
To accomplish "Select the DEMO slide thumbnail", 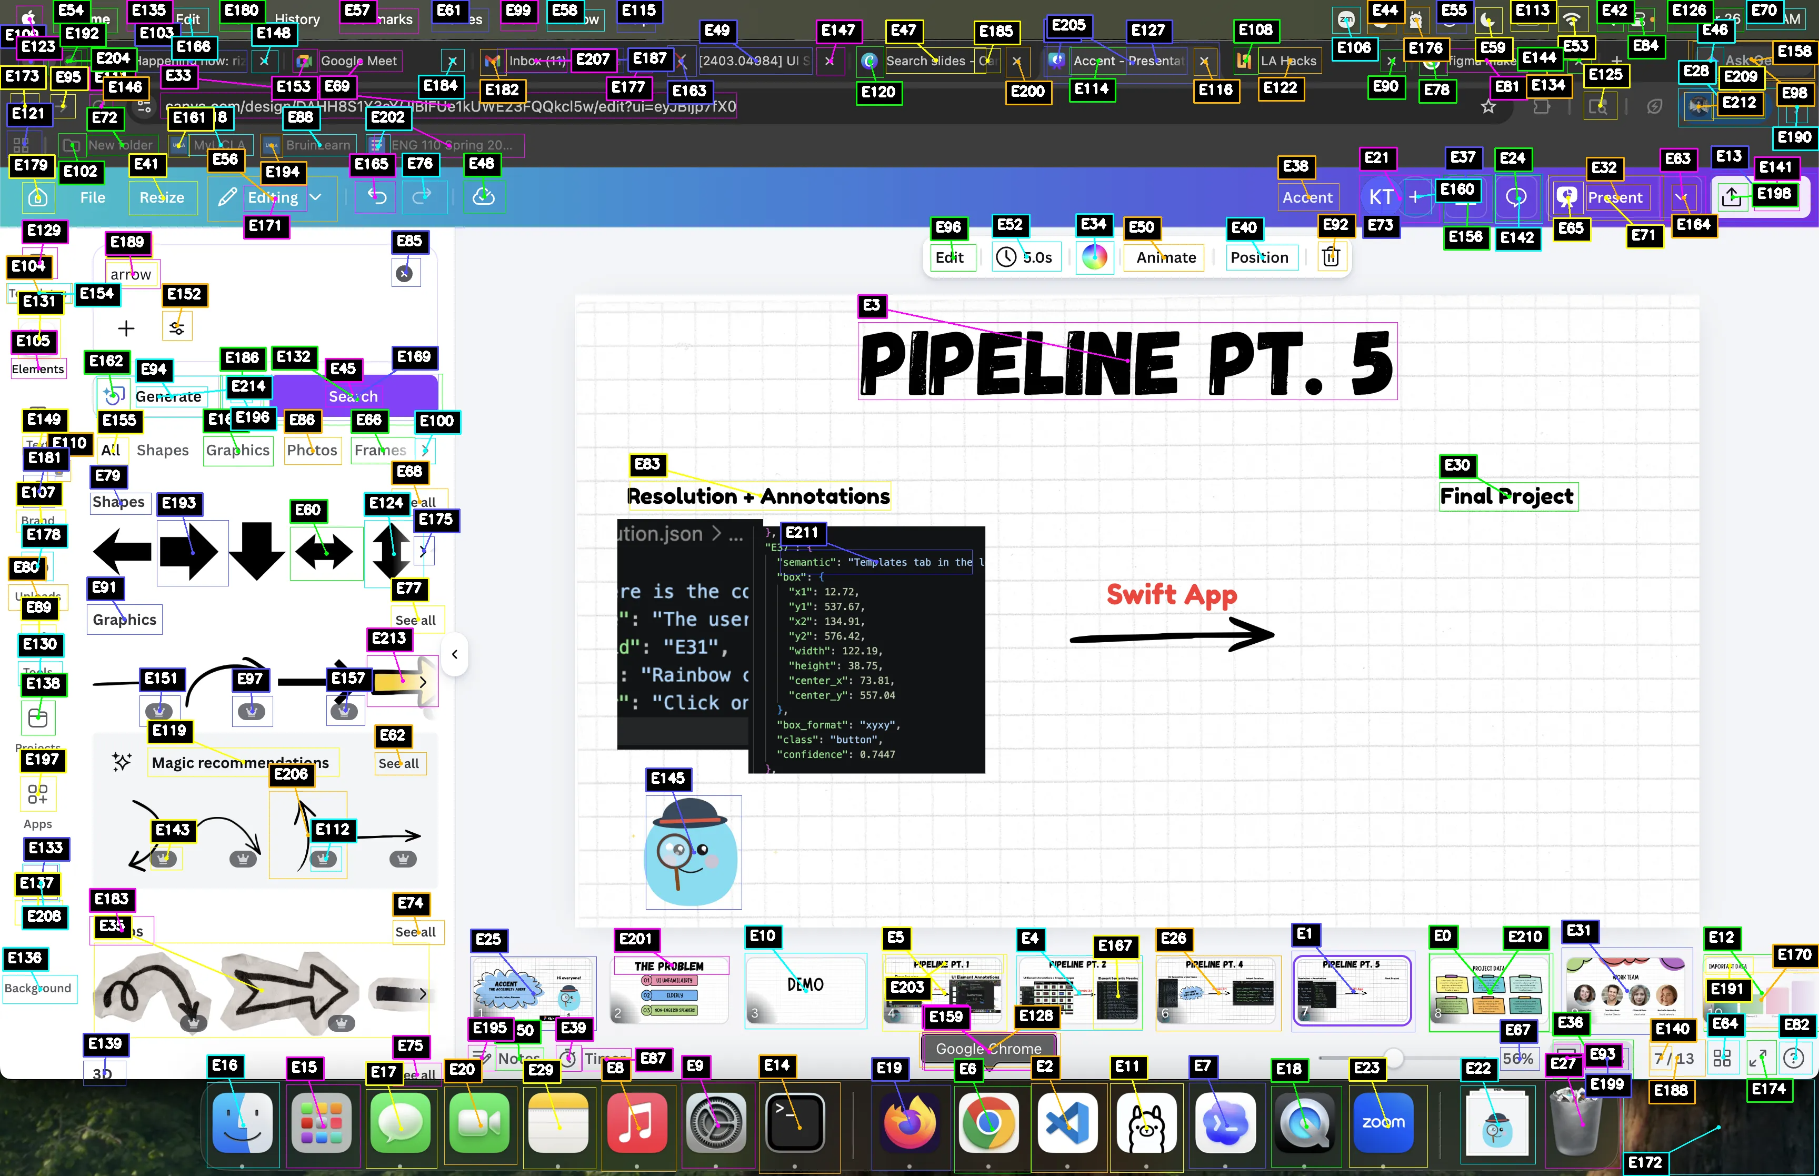I will click(x=805, y=990).
